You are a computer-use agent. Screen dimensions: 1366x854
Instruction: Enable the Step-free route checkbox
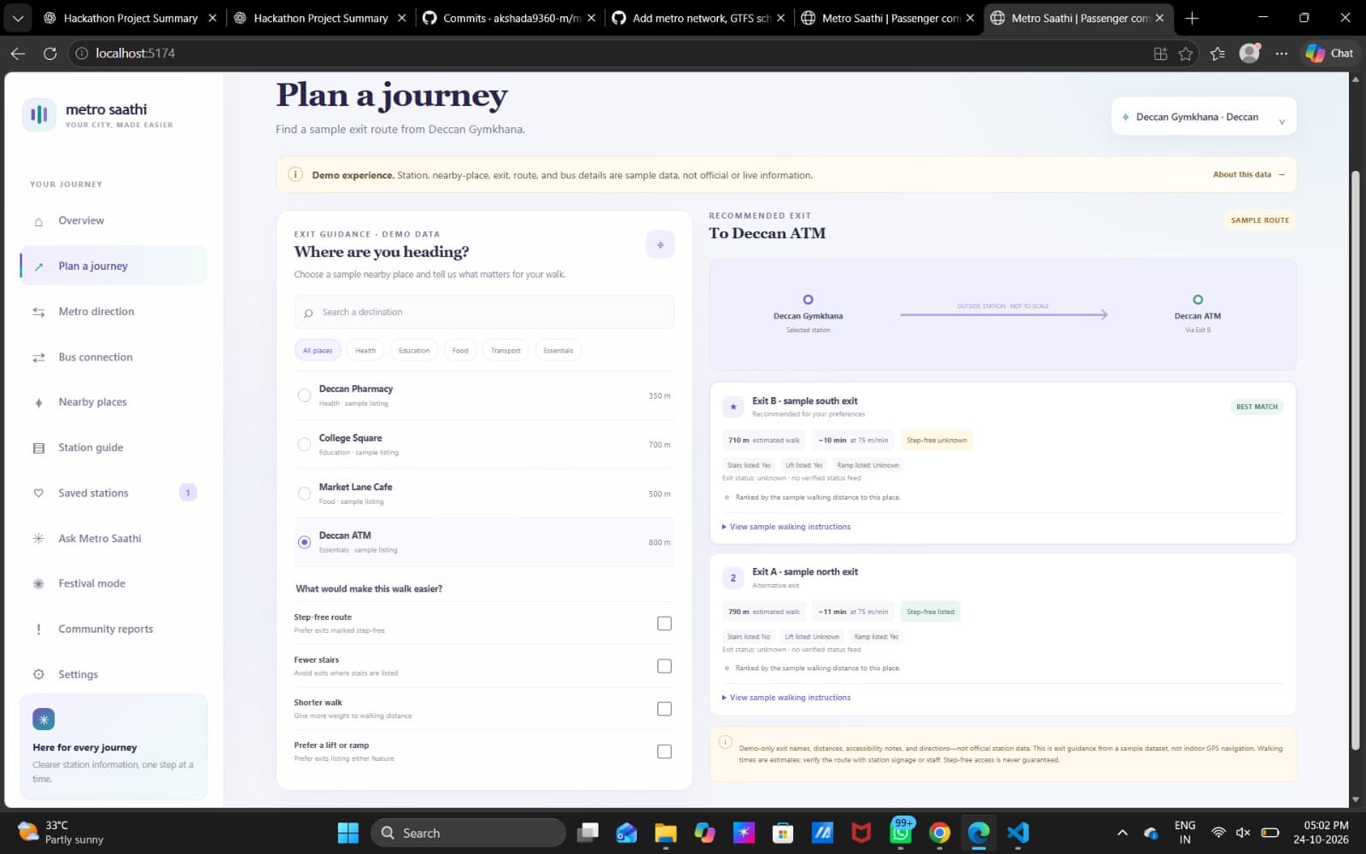[664, 623]
